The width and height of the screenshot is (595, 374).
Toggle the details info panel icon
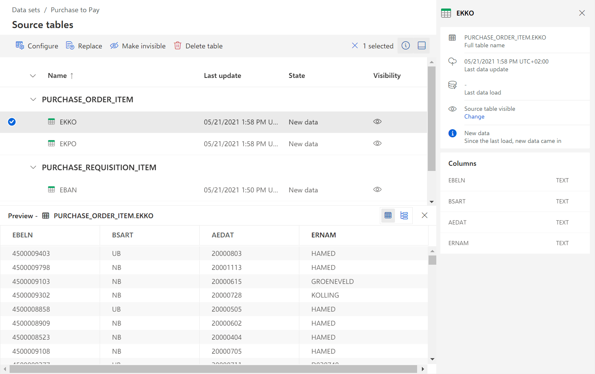tap(406, 45)
